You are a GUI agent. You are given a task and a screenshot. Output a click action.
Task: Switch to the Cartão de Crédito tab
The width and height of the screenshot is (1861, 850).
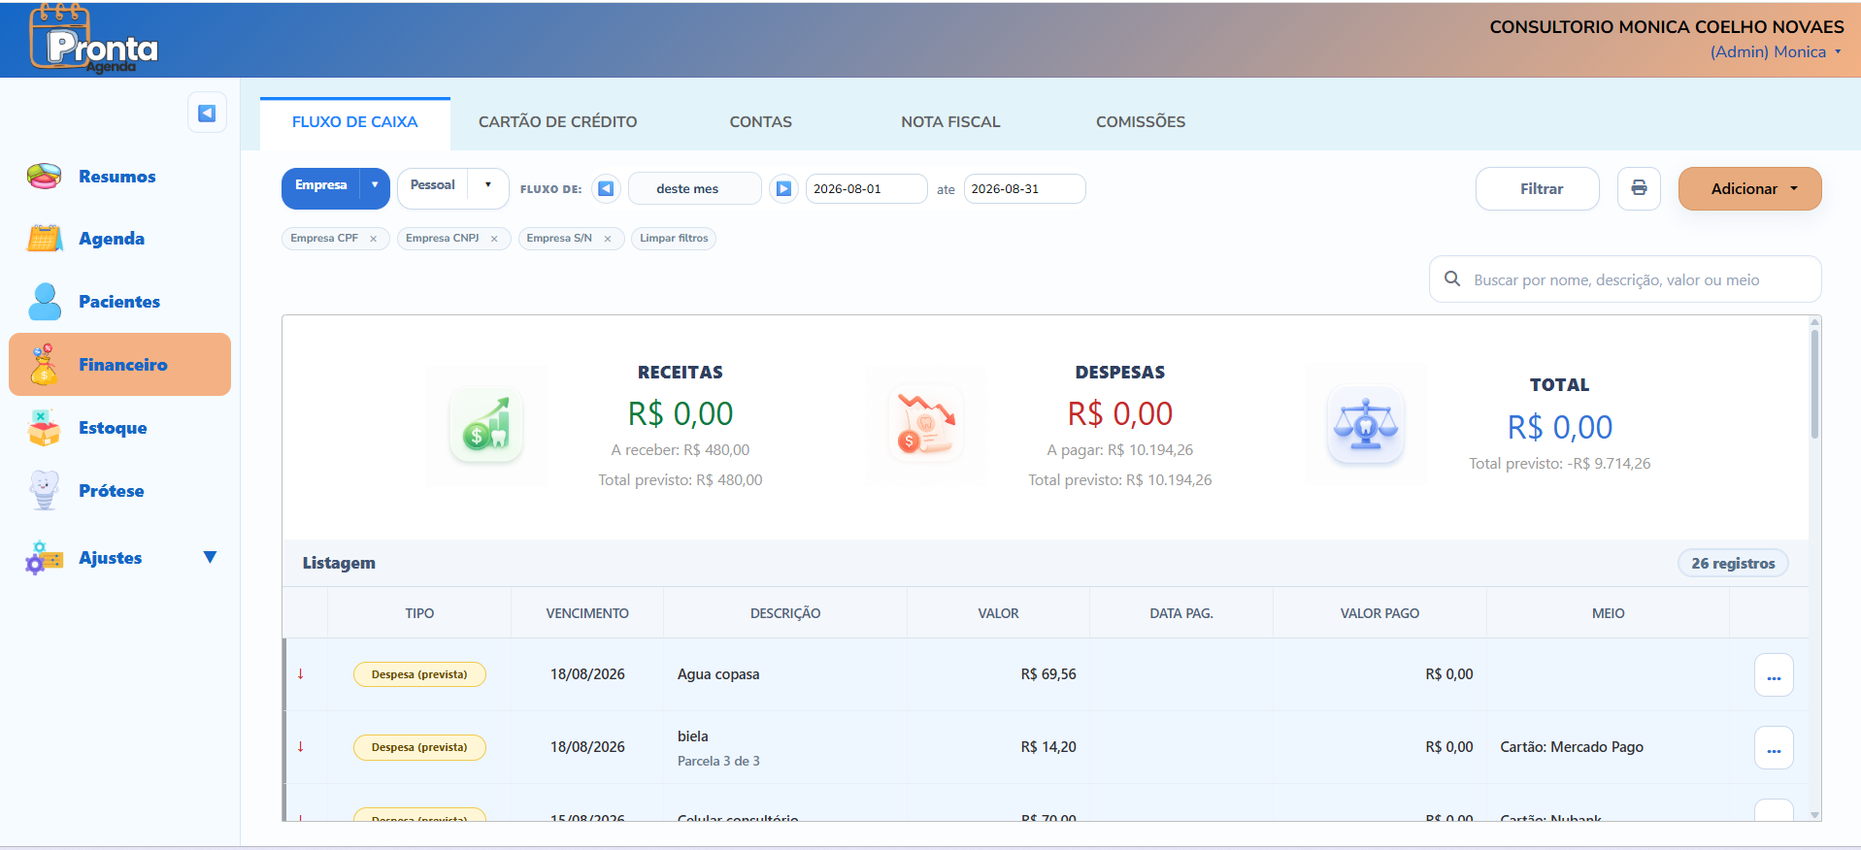pyautogui.click(x=557, y=122)
